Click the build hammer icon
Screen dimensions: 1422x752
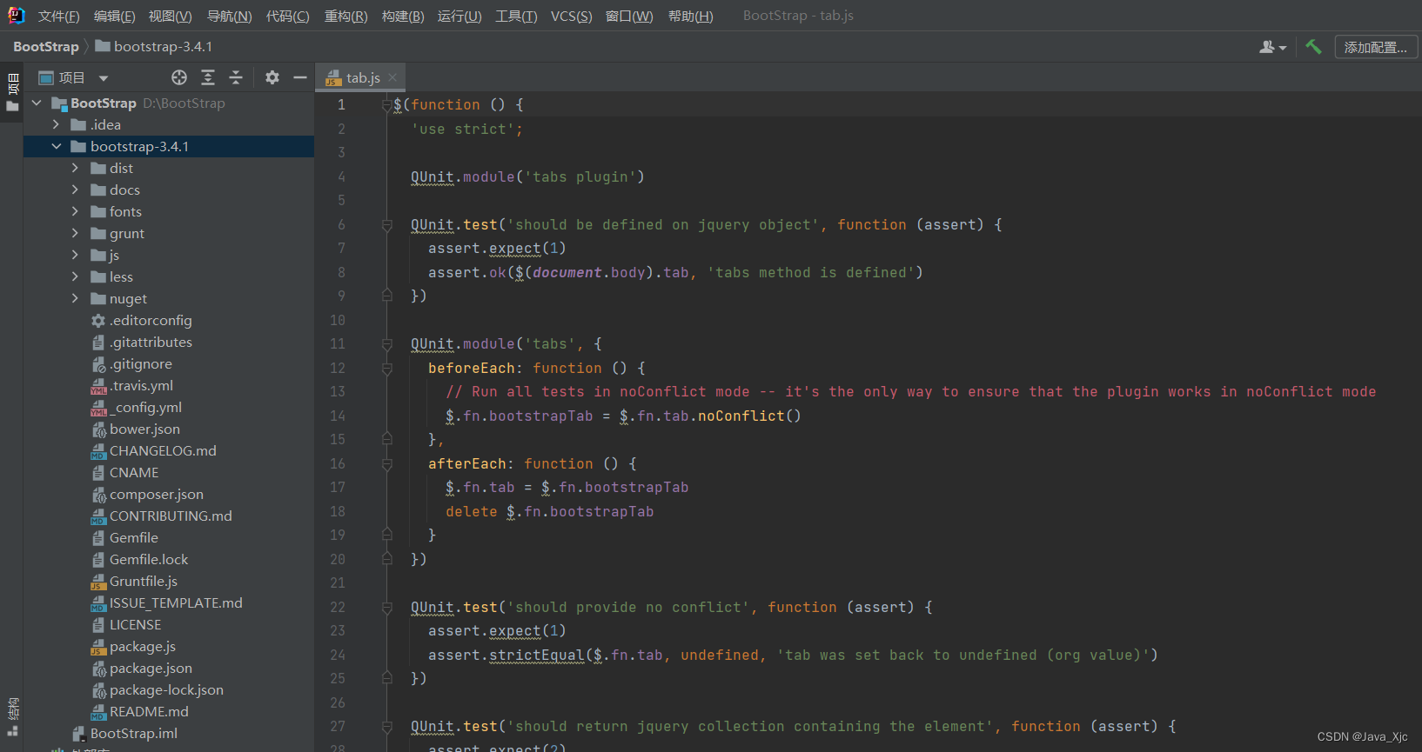click(1313, 47)
